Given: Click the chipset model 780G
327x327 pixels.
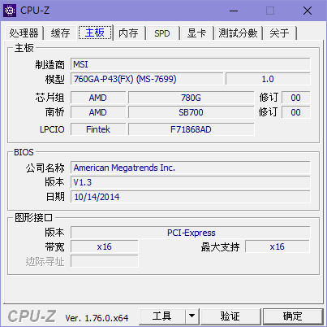Looking at the screenshot, I should click(x=191, y=98).
